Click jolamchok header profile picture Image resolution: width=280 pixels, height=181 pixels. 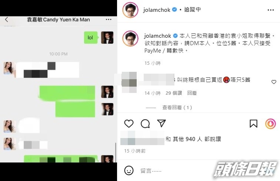130,10
